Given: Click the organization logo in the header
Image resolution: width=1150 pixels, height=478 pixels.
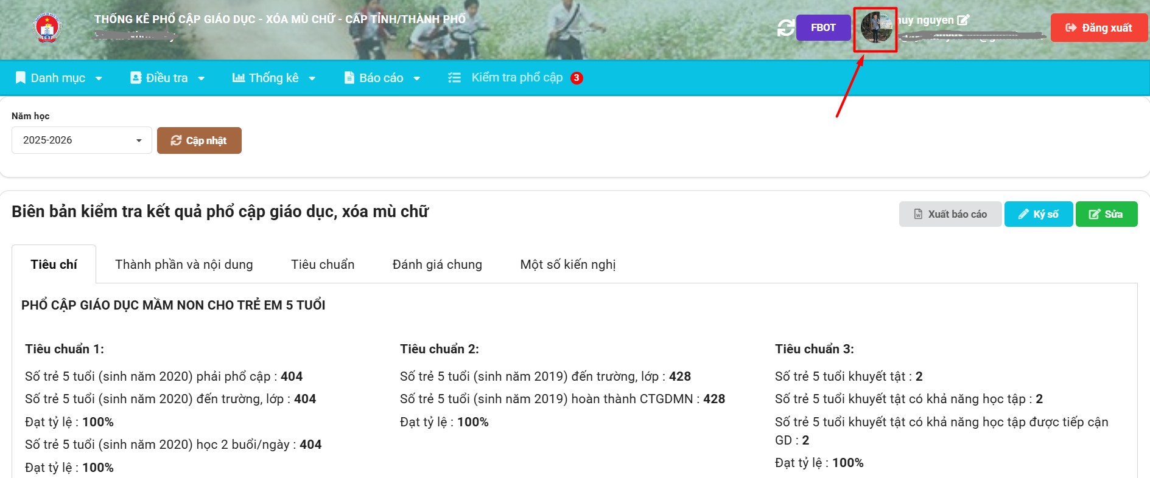Looking at the screenshot, I should (x=47, y=28).
